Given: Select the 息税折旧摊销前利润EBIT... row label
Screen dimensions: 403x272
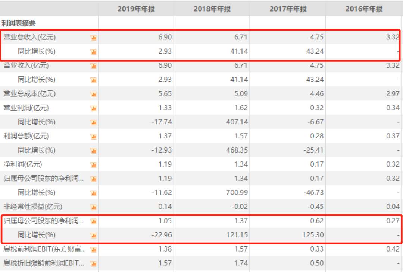Looking at the screenshot, I should tap(44, 263).
